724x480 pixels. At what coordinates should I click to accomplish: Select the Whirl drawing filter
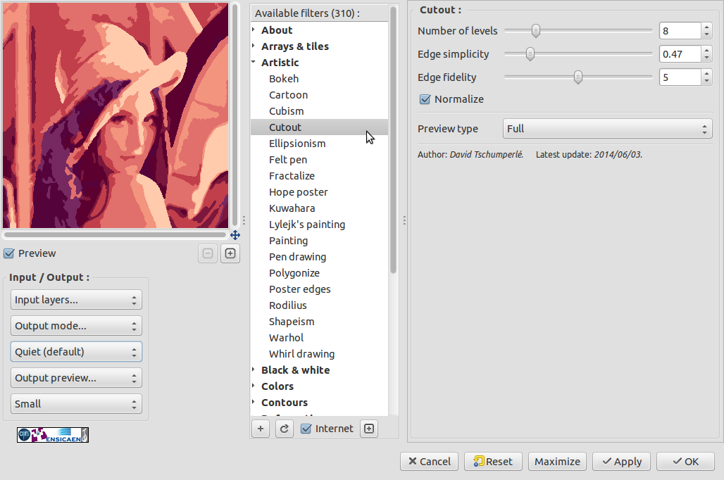click(302, 354)
